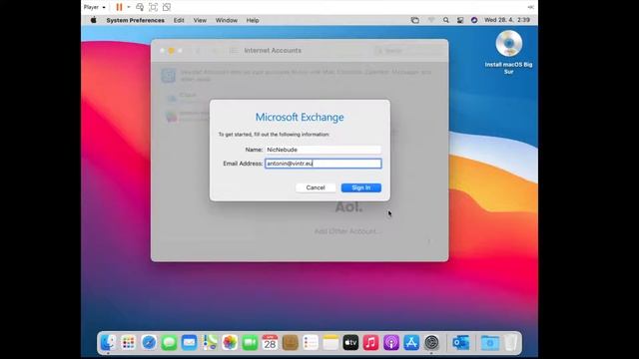Click into the Name field
Screen dimensions: 639x359
tap(323, 150)
